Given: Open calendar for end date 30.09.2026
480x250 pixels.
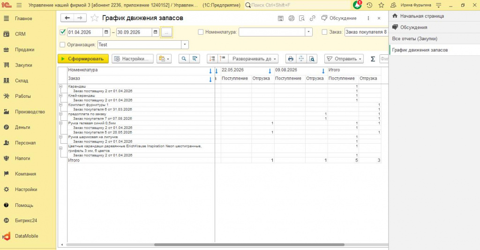Looking at the screenshot, I should tap(156, 32).
